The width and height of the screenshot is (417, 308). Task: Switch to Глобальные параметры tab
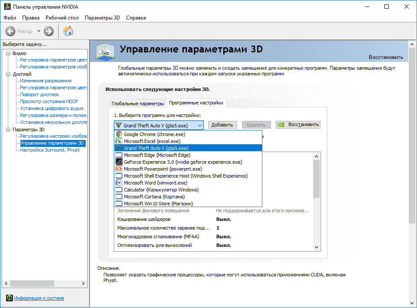pos(138,104)
